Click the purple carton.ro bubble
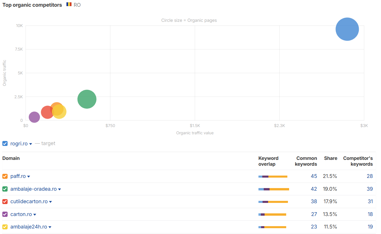The image size is (381, 234). tap(34, 117)
